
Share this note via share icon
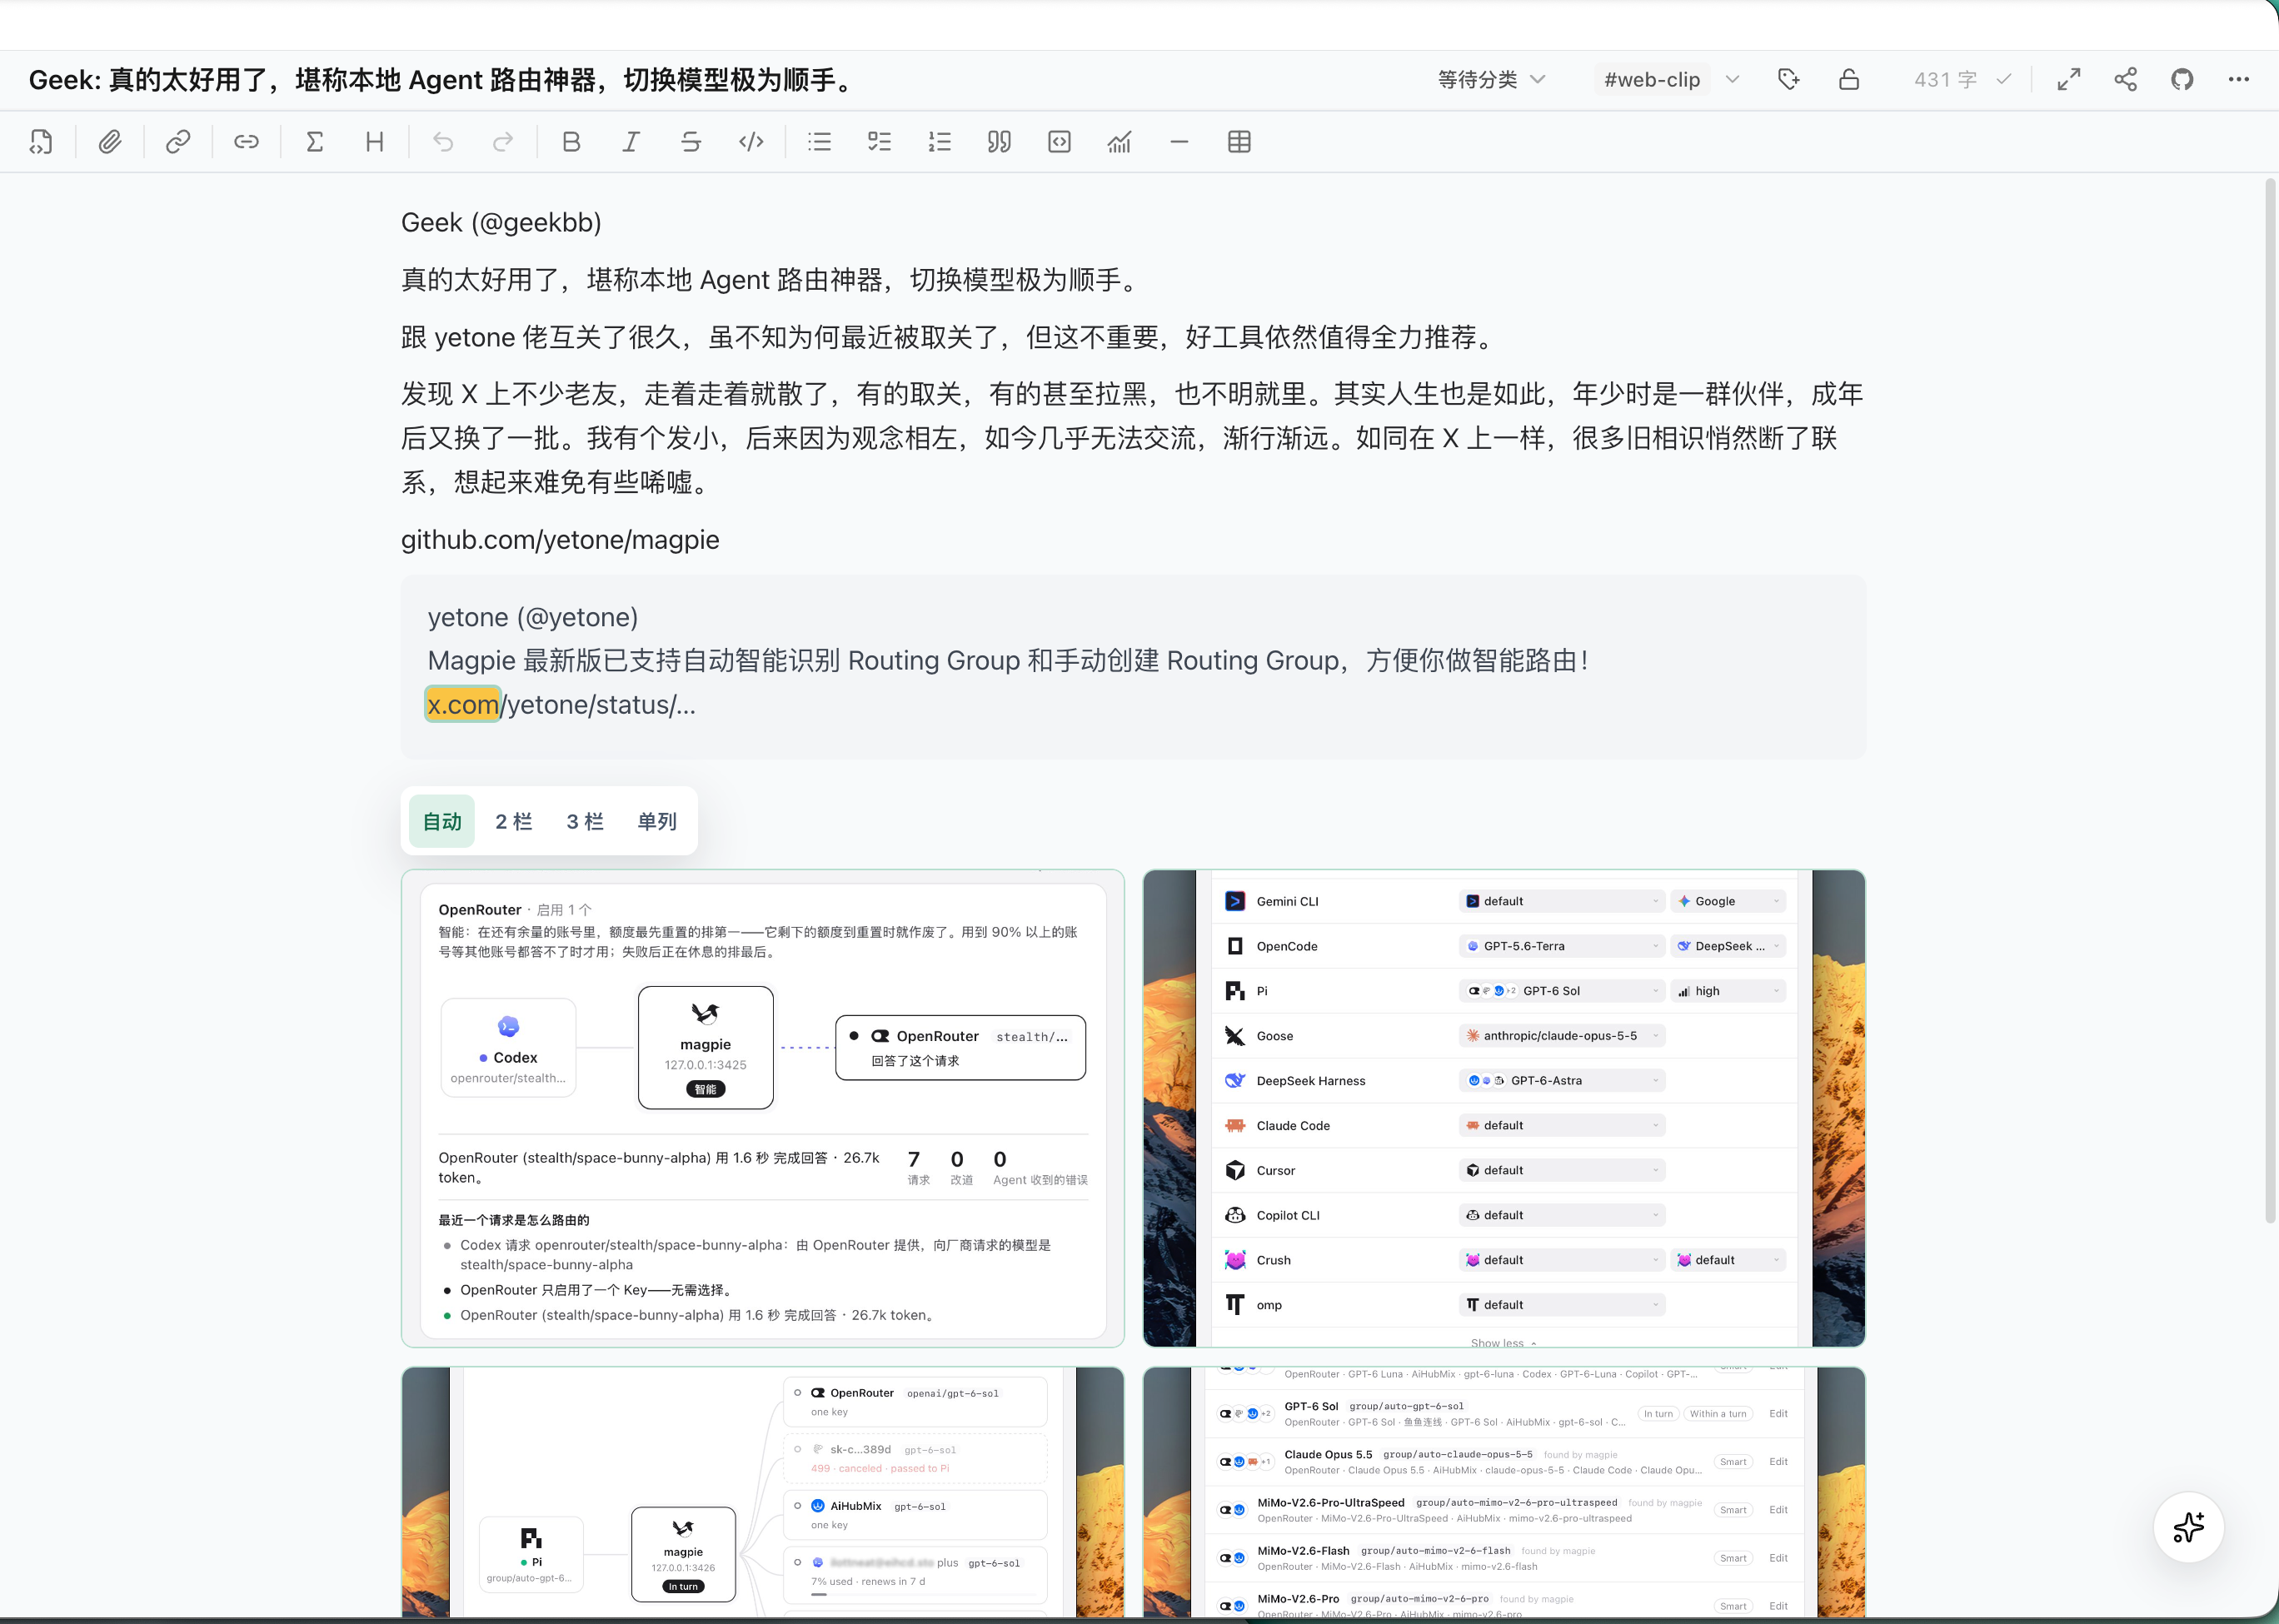point(2126,79)
